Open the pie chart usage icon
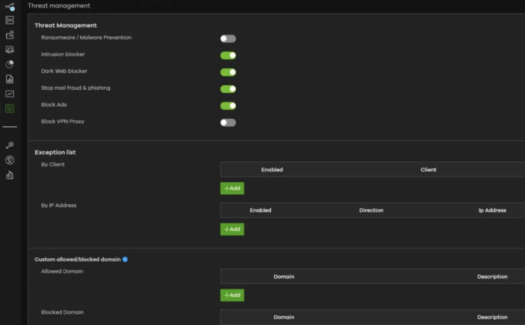Viewport: 525px width, 325px height. 10,64
